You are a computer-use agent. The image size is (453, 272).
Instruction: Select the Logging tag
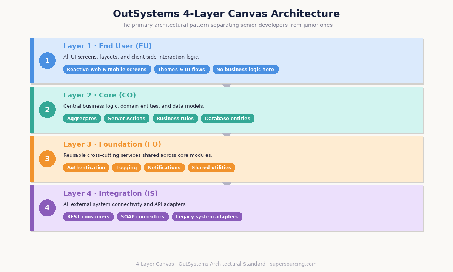(x=126, y=168)
